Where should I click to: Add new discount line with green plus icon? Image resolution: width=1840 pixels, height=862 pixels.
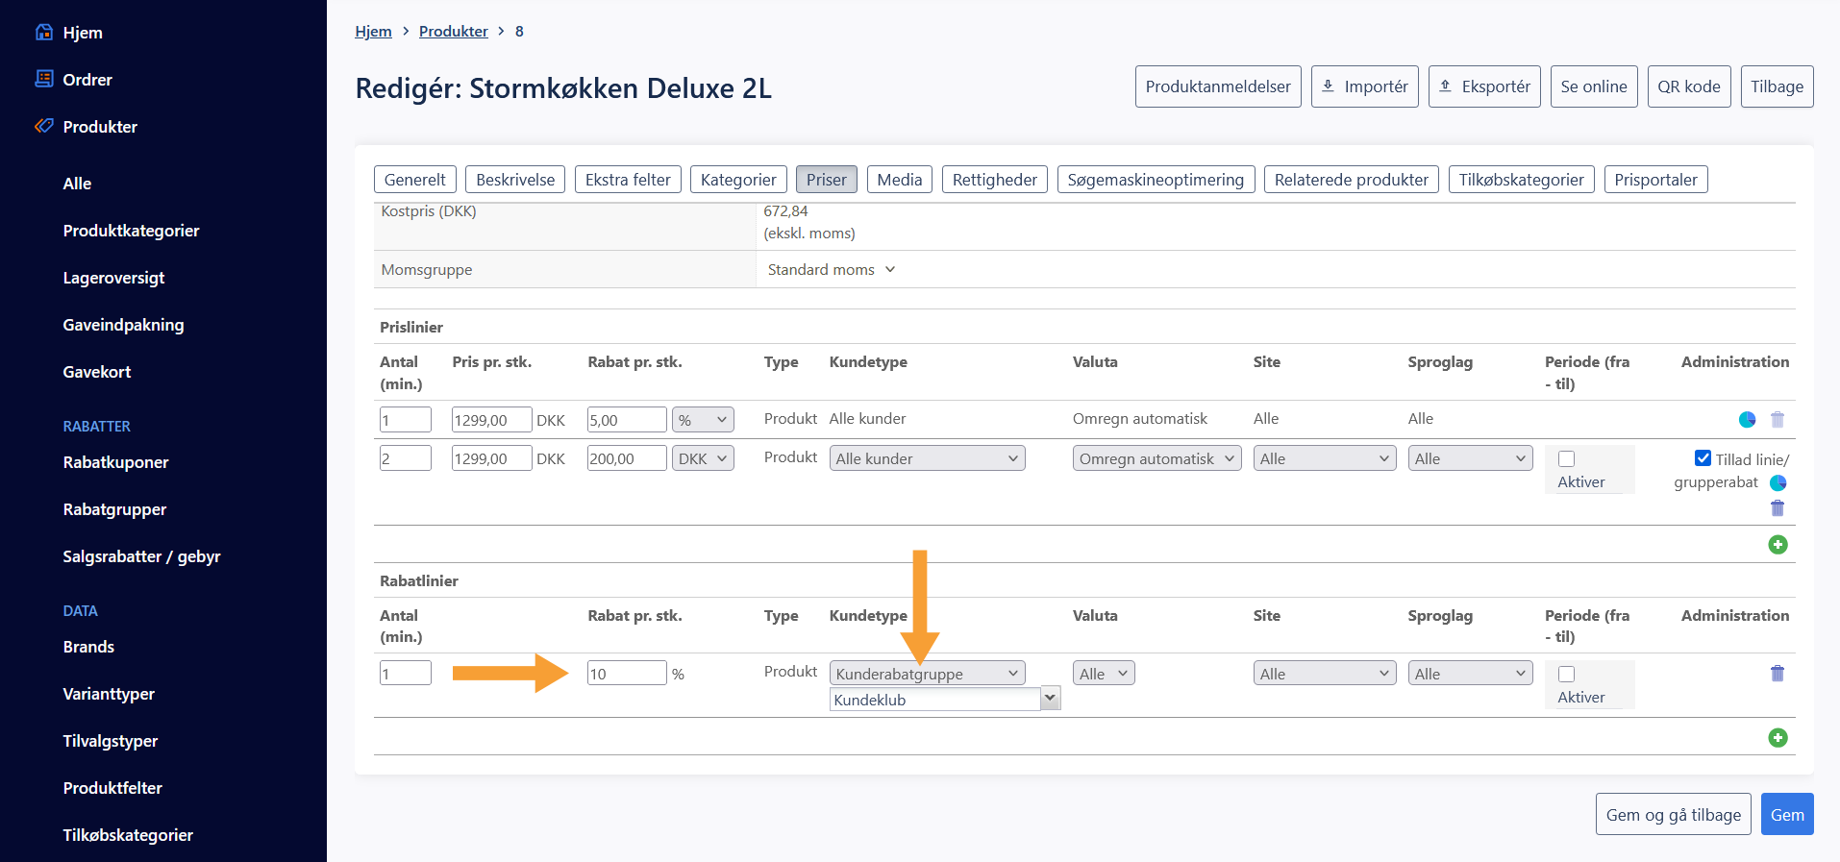[1778, 738]
